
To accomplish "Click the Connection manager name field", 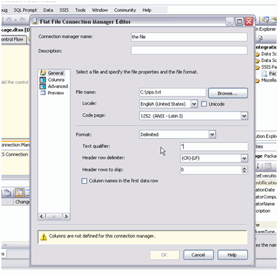I will 189,37.
